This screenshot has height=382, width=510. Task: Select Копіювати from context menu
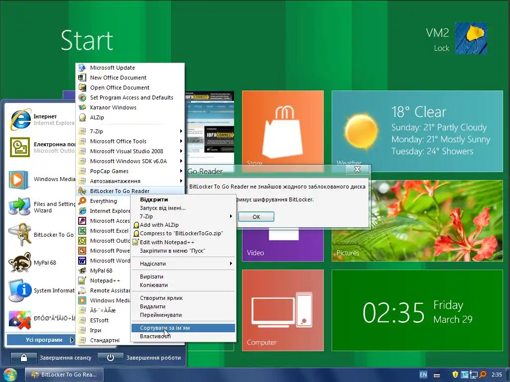point(183,285)
